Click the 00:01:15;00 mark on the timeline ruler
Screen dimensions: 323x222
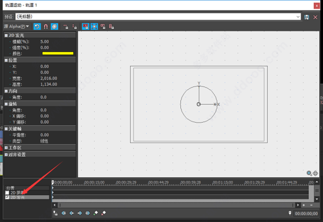pyautogui.click(x=223, y=183)
